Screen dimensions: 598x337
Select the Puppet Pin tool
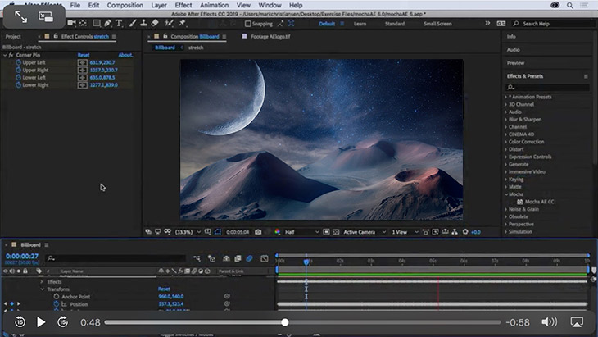coord(183,23)
